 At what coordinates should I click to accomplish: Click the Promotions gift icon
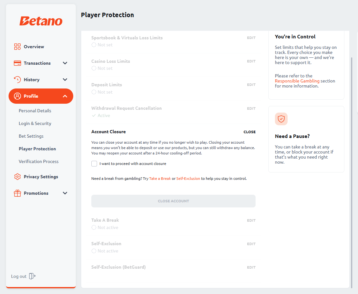[17, 193]
